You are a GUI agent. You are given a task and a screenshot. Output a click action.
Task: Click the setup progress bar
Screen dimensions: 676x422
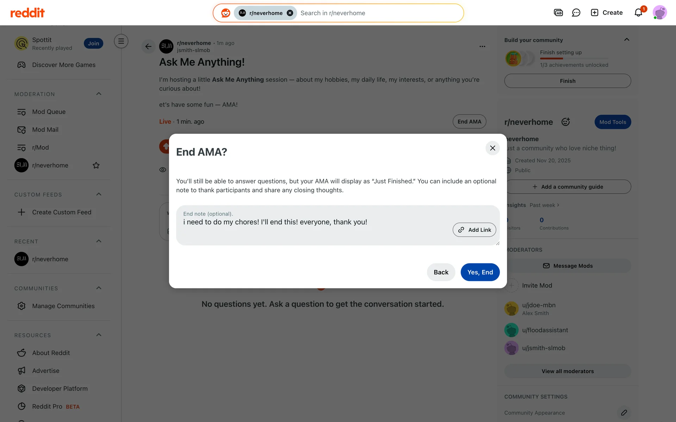click(574, 58)
